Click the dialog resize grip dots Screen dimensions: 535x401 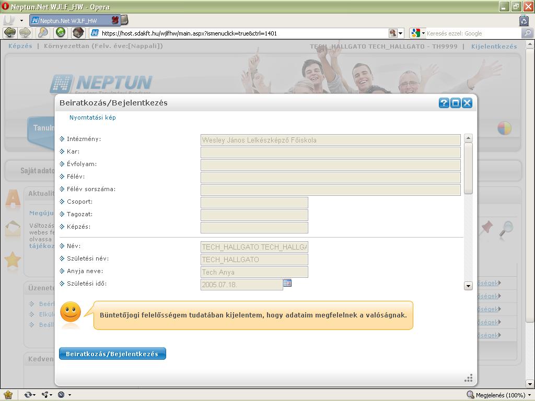click(x=469, y=378)
